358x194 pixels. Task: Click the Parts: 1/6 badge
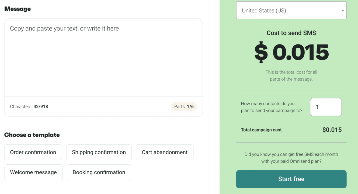pos(184,106)
